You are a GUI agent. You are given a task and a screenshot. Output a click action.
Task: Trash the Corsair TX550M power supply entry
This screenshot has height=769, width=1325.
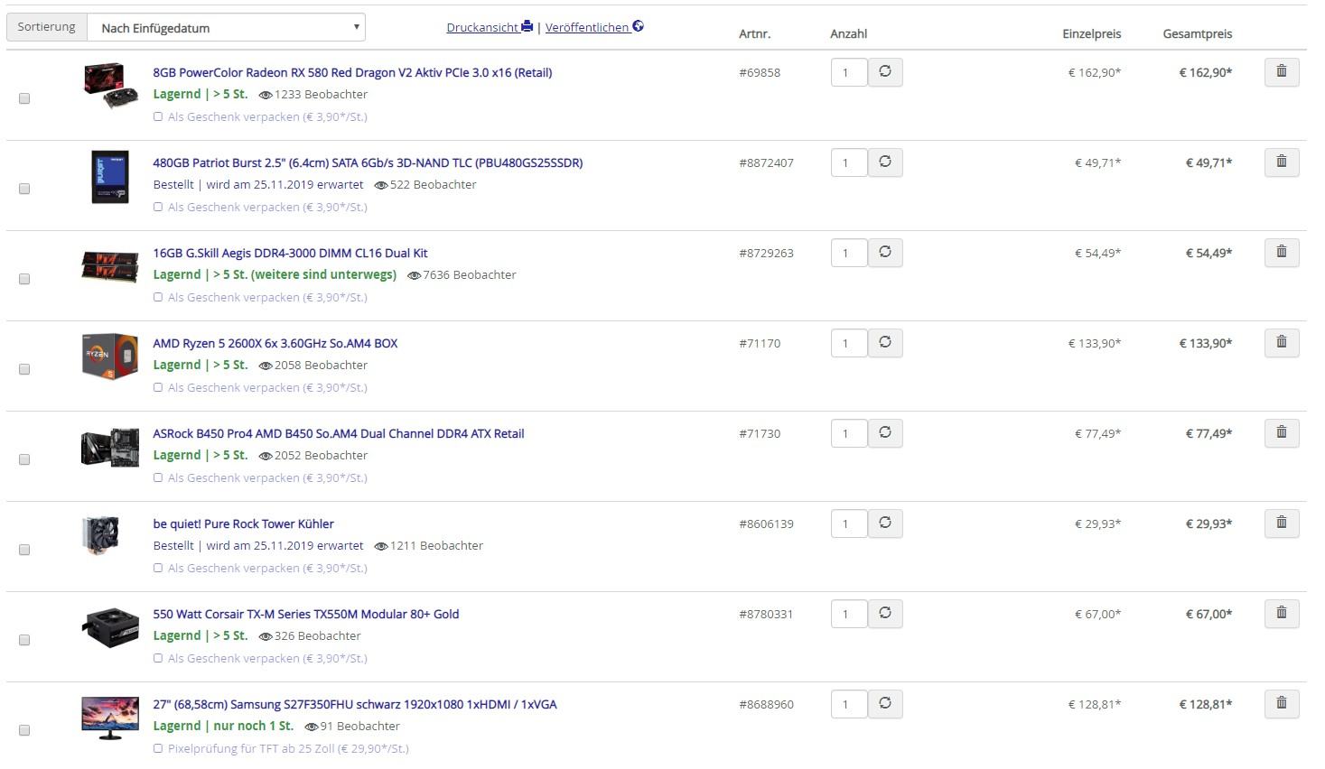(x=1281, y=614)
